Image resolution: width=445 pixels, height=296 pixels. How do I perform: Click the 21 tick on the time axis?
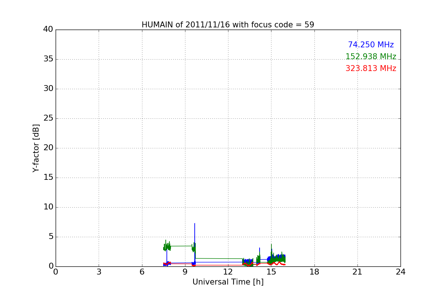pos(357,272)
